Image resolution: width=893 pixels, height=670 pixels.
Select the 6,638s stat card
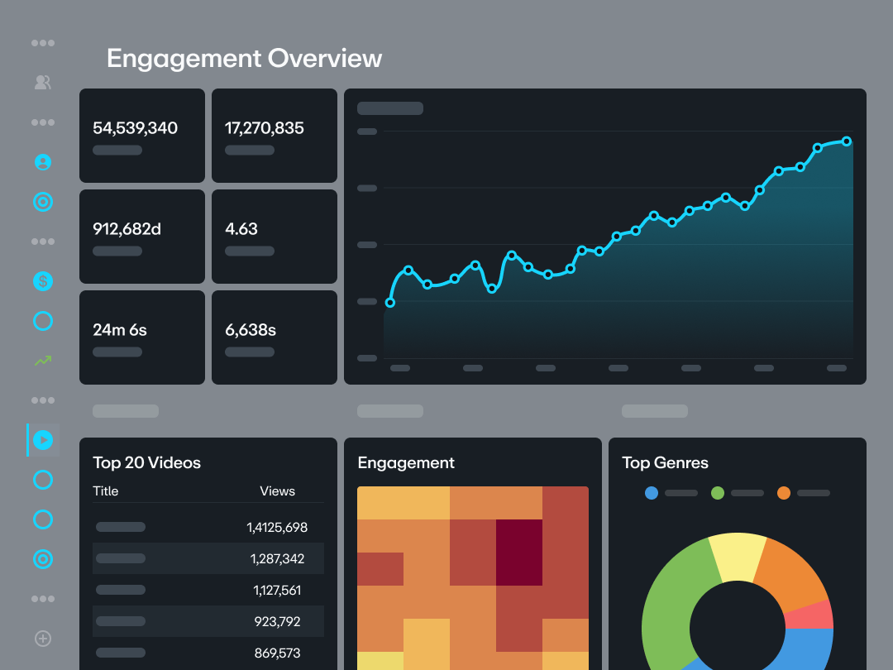[275, 337]
